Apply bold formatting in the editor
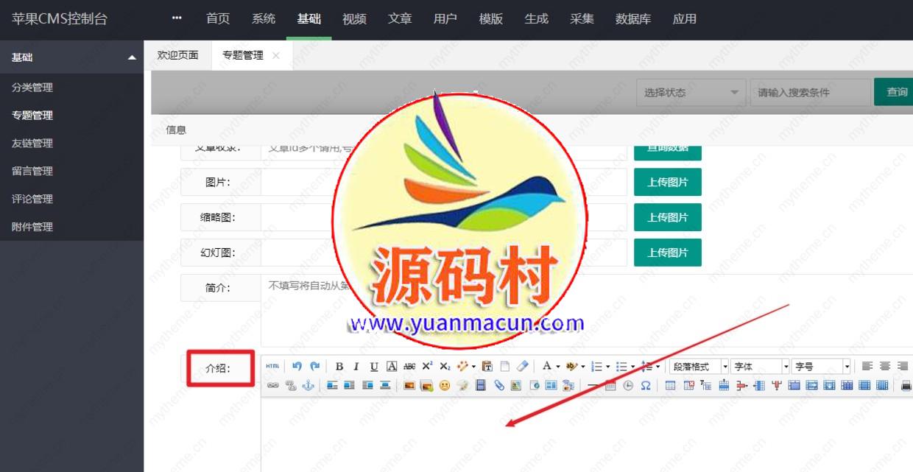Image resolution: width=913 pixels, height=472 pixels. [339, 366]
